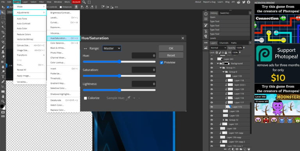Open the Layer menu
This screenshot has width=300, height=151.
(x=25, y=2)
